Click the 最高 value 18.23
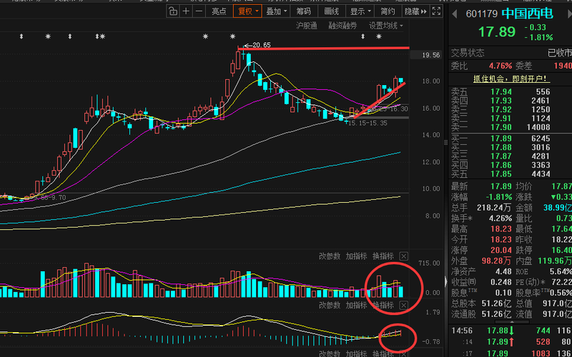The height and width of the screenshot is (357, 572). (x=501, y=229)
